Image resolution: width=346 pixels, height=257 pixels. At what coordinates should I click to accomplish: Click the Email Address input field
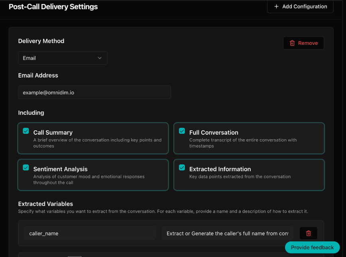click(94, 92)
